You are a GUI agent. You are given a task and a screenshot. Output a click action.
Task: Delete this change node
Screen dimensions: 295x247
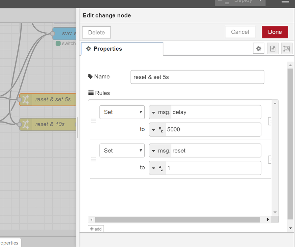(96, 32)
